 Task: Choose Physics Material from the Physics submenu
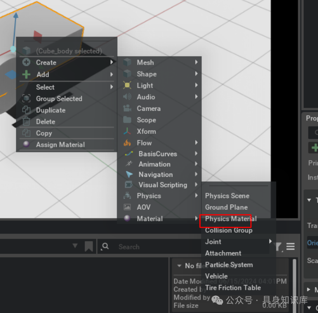(230, 219)
